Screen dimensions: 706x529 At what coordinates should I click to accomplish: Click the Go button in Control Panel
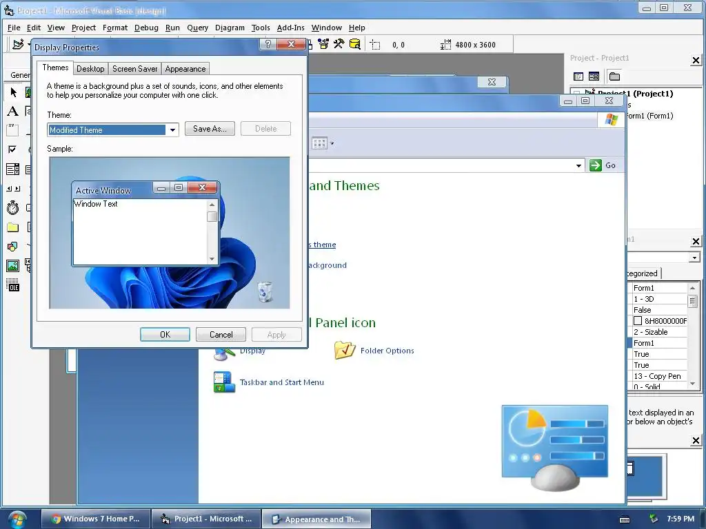click(x=603, y=165)
